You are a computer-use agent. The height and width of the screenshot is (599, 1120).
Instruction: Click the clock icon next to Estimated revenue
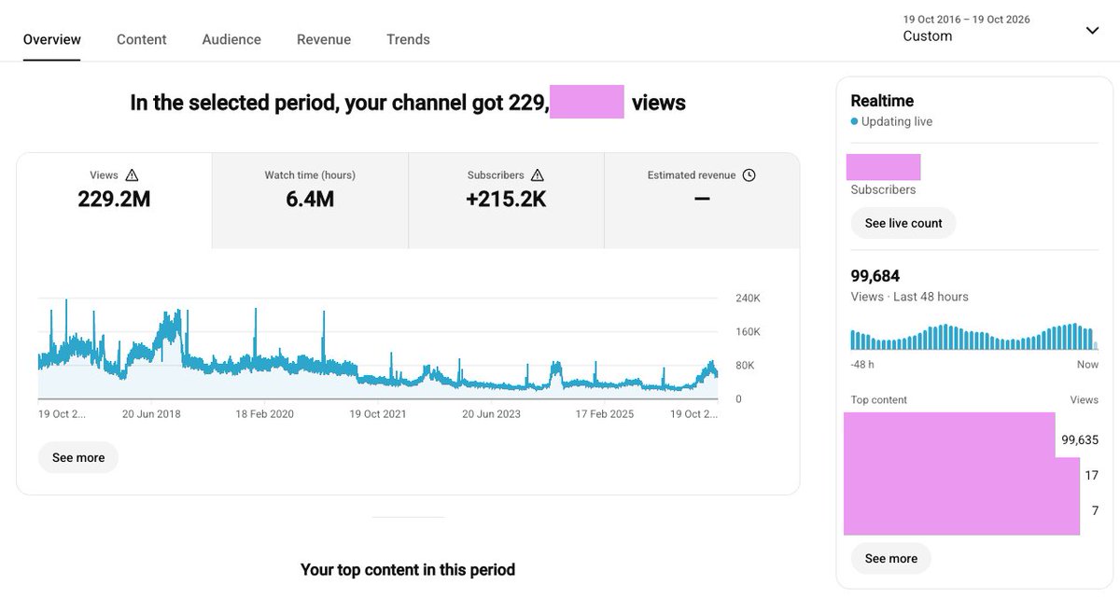[x=749, y=175]
